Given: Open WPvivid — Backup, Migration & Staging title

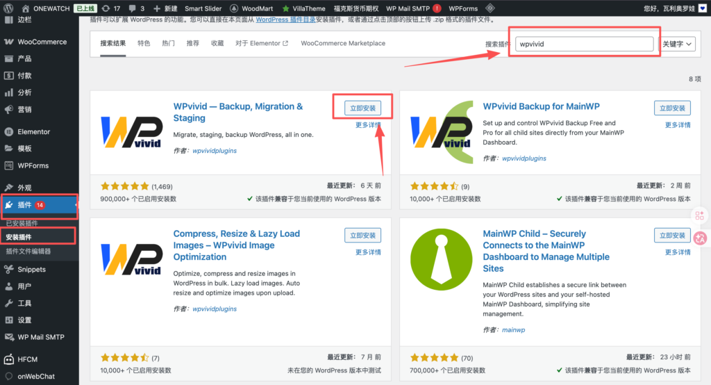Looking at the screenshot, I should pyautogui.click(x=238, y=112).
